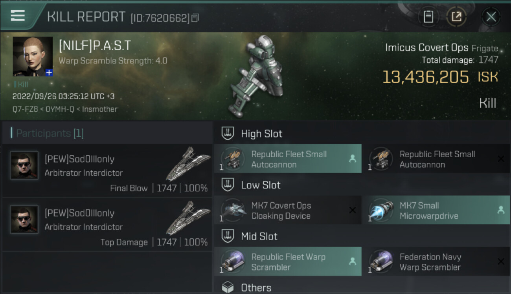The image size is (511, 294).
Task: Select the looted Republic Fleet Small Autocannon
Action: [288, 159]
